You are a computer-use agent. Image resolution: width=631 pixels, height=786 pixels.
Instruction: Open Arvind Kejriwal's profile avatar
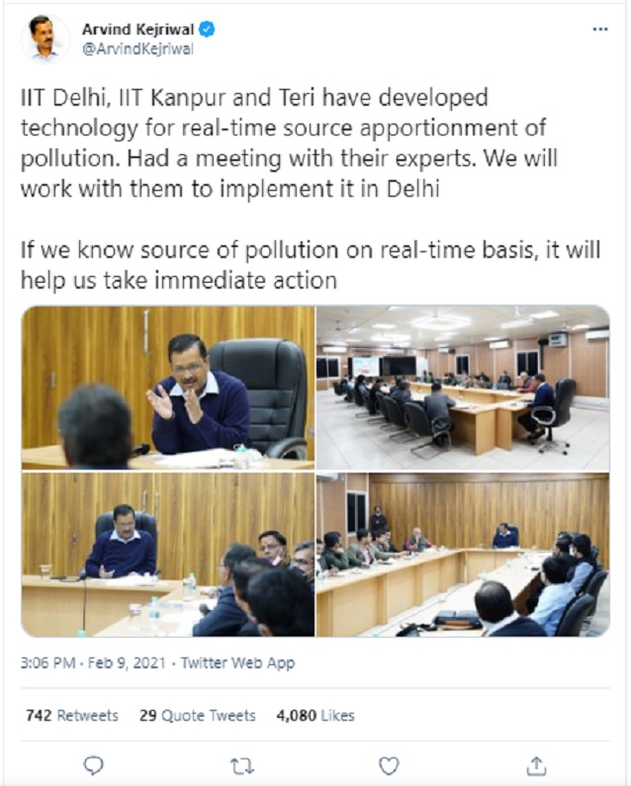coord(45,39)
